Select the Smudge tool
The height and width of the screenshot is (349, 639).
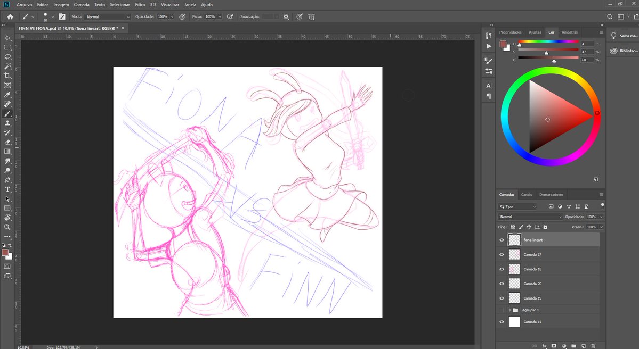tap(7, 161)
